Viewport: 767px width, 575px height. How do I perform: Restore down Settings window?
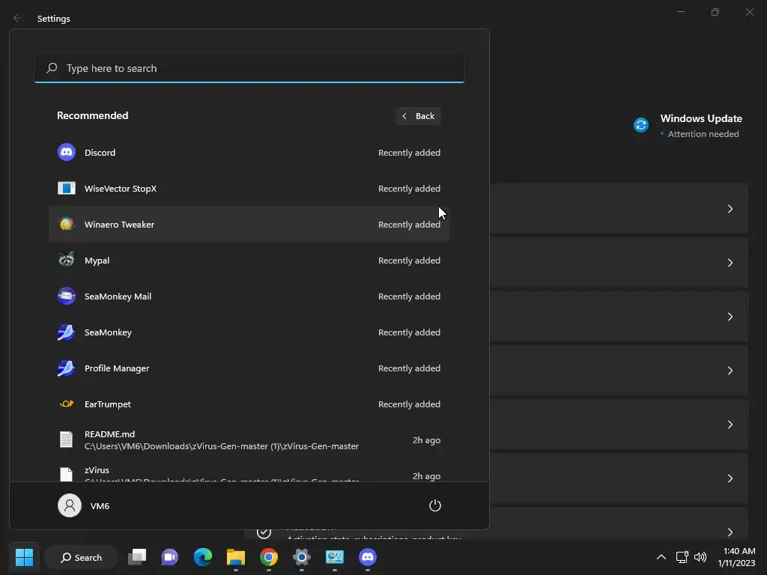click(x=715, y=12)
